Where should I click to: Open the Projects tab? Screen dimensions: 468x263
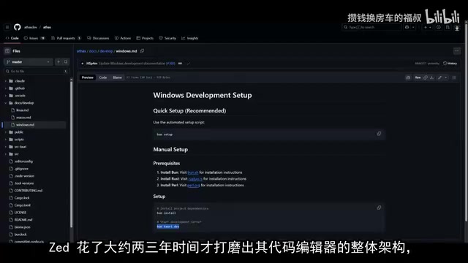click(145, 38)
